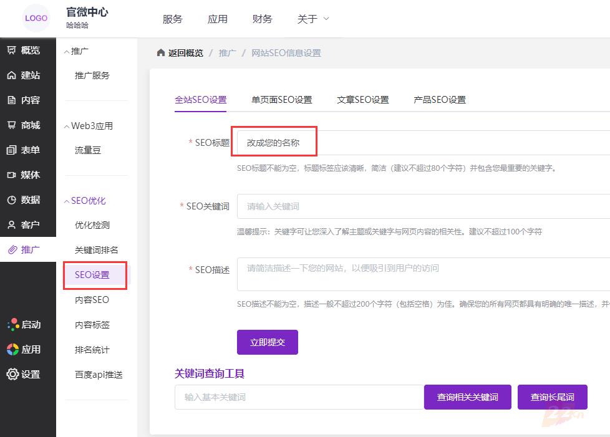Viewport: 610px width, 437px height.
Task: Click the 设置 gear icon in sidebar
Action: pyautogui.click(x=12, y=374)
